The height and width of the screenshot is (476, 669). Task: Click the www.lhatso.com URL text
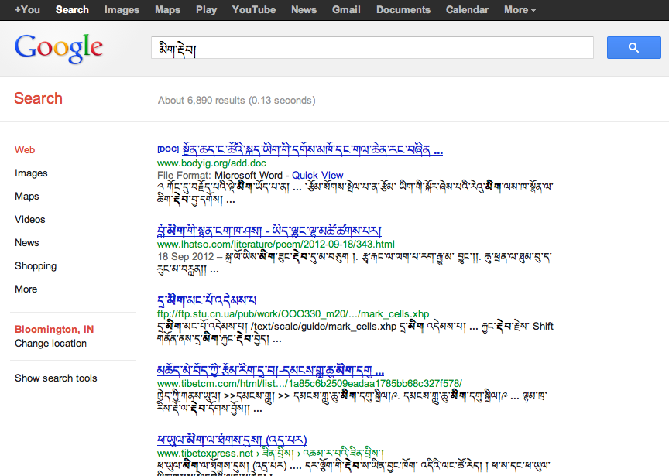276,245
